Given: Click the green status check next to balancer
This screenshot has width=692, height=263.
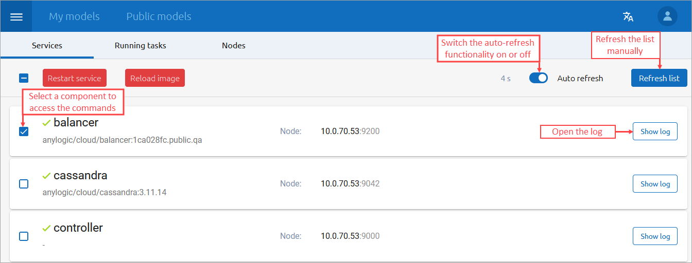Looking at the screenshot, I should (46, 123).
